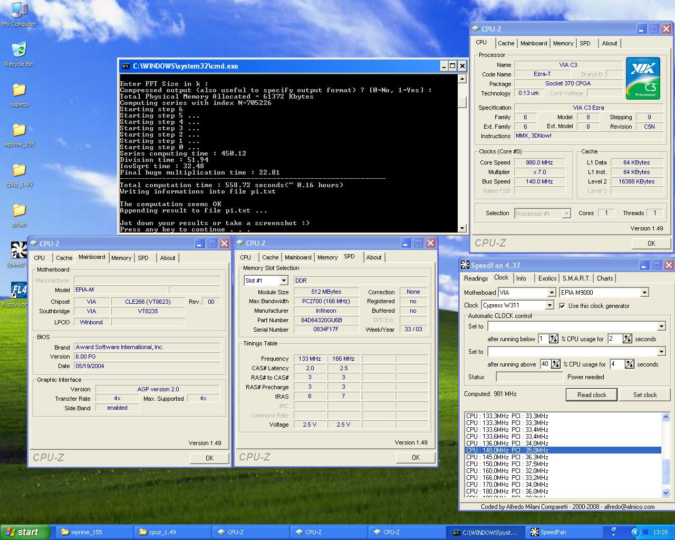Switch to the cmd.exe taskbar button
This screenshot has width=675, height=540.
(x=486, y=532)
